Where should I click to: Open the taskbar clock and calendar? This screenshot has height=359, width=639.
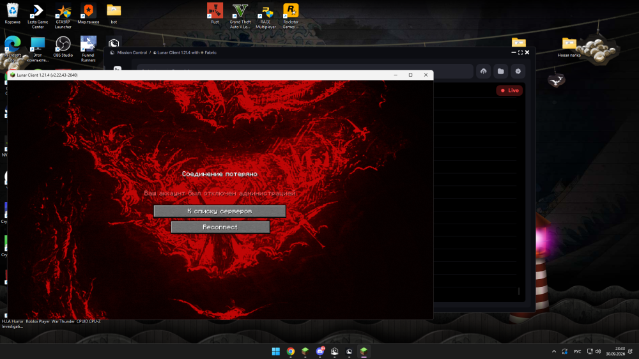(615, 351)
